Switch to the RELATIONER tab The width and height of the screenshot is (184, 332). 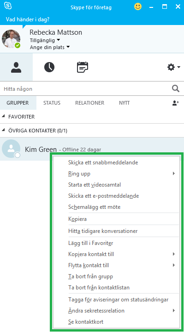pyautogui.click(x=90, y=103)
